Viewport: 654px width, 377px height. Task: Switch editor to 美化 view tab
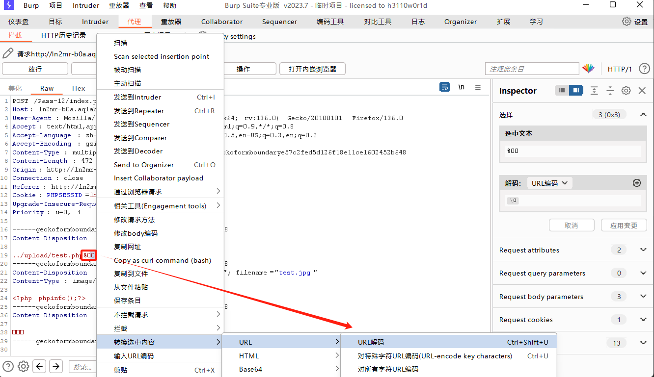15,88
